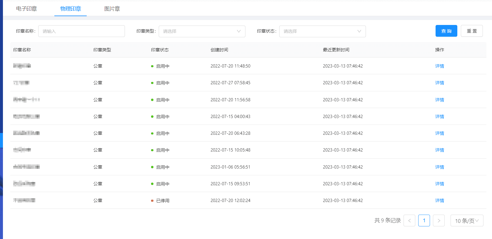The height and width of the screenshot is (239, 492).
Task: Go to next page arrow
Action: coord(439,221)
